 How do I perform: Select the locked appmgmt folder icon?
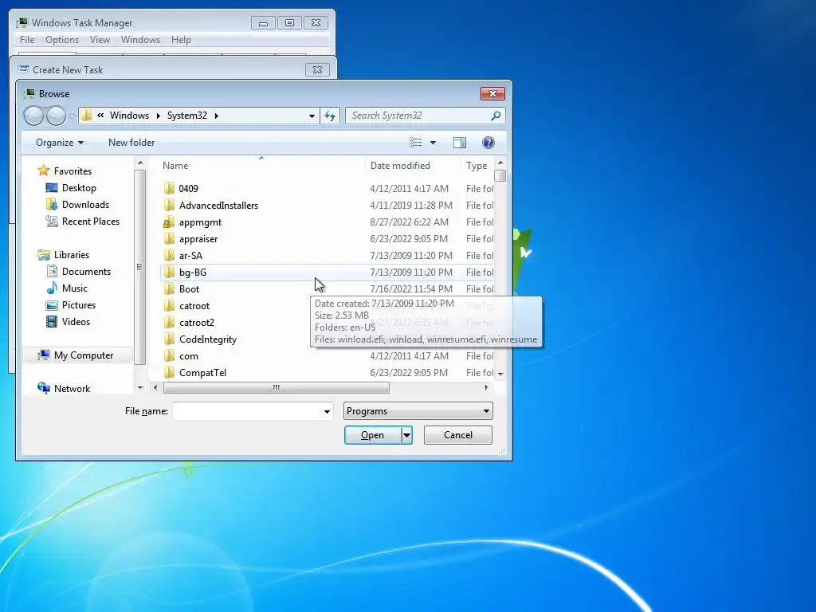click(169, 222)
